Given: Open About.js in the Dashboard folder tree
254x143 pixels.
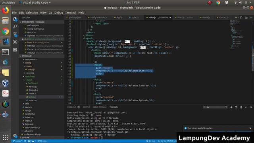Looking at the screenshot, I should pos(33,87).
